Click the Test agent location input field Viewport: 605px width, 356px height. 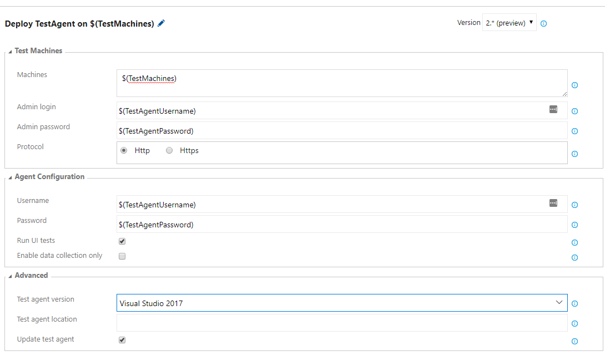click(x=341, y=323)
